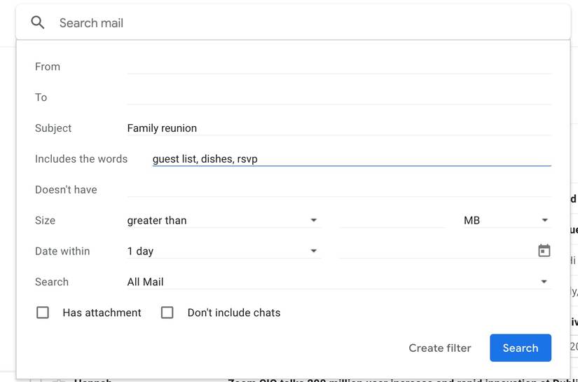Click the 'Has attachment' label text

pos(102,313)
